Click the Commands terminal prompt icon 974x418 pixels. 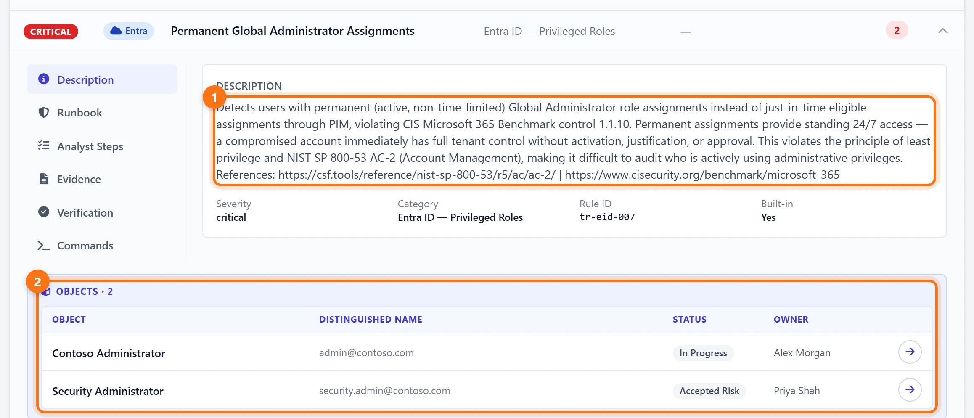(x=44, y=246)
